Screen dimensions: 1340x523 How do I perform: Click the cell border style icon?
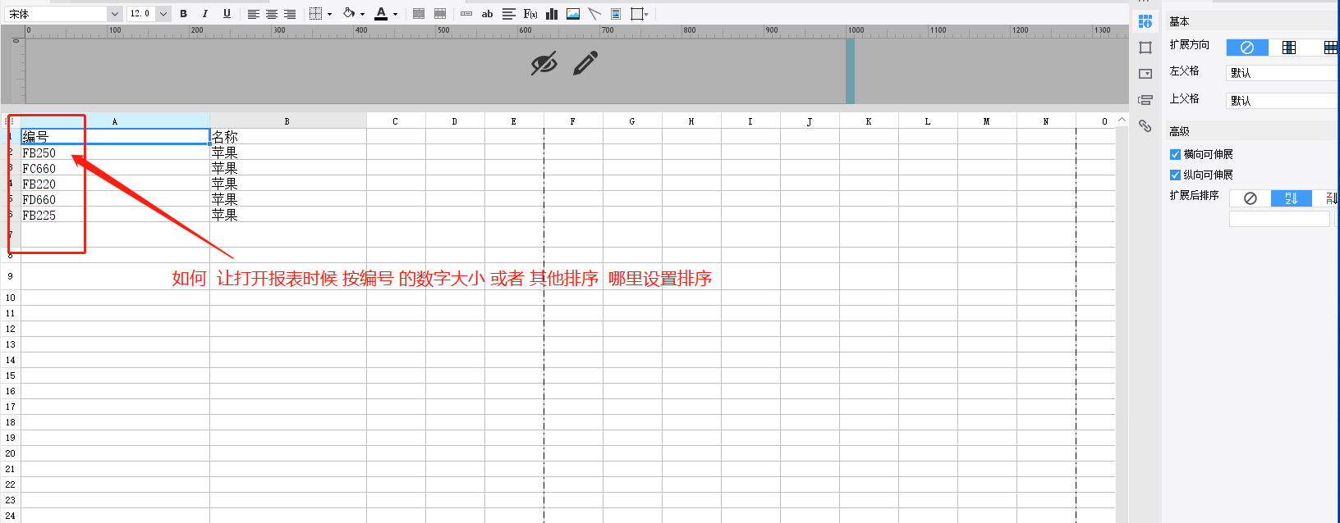(x=315, y=14)
